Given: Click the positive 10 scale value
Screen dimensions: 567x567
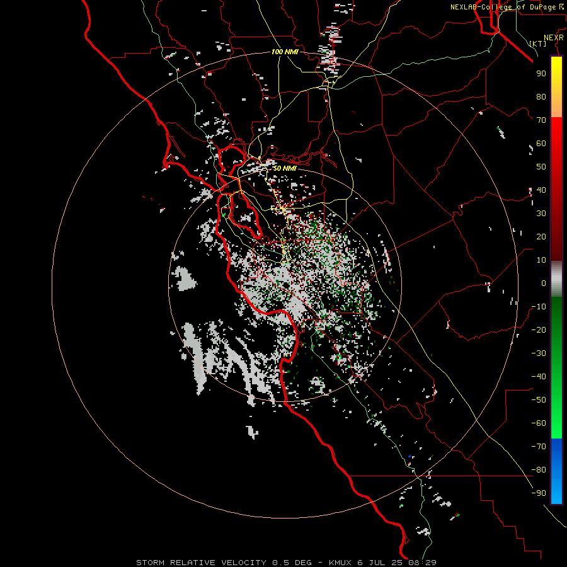Looking at the screenshot, I should 541,260.
